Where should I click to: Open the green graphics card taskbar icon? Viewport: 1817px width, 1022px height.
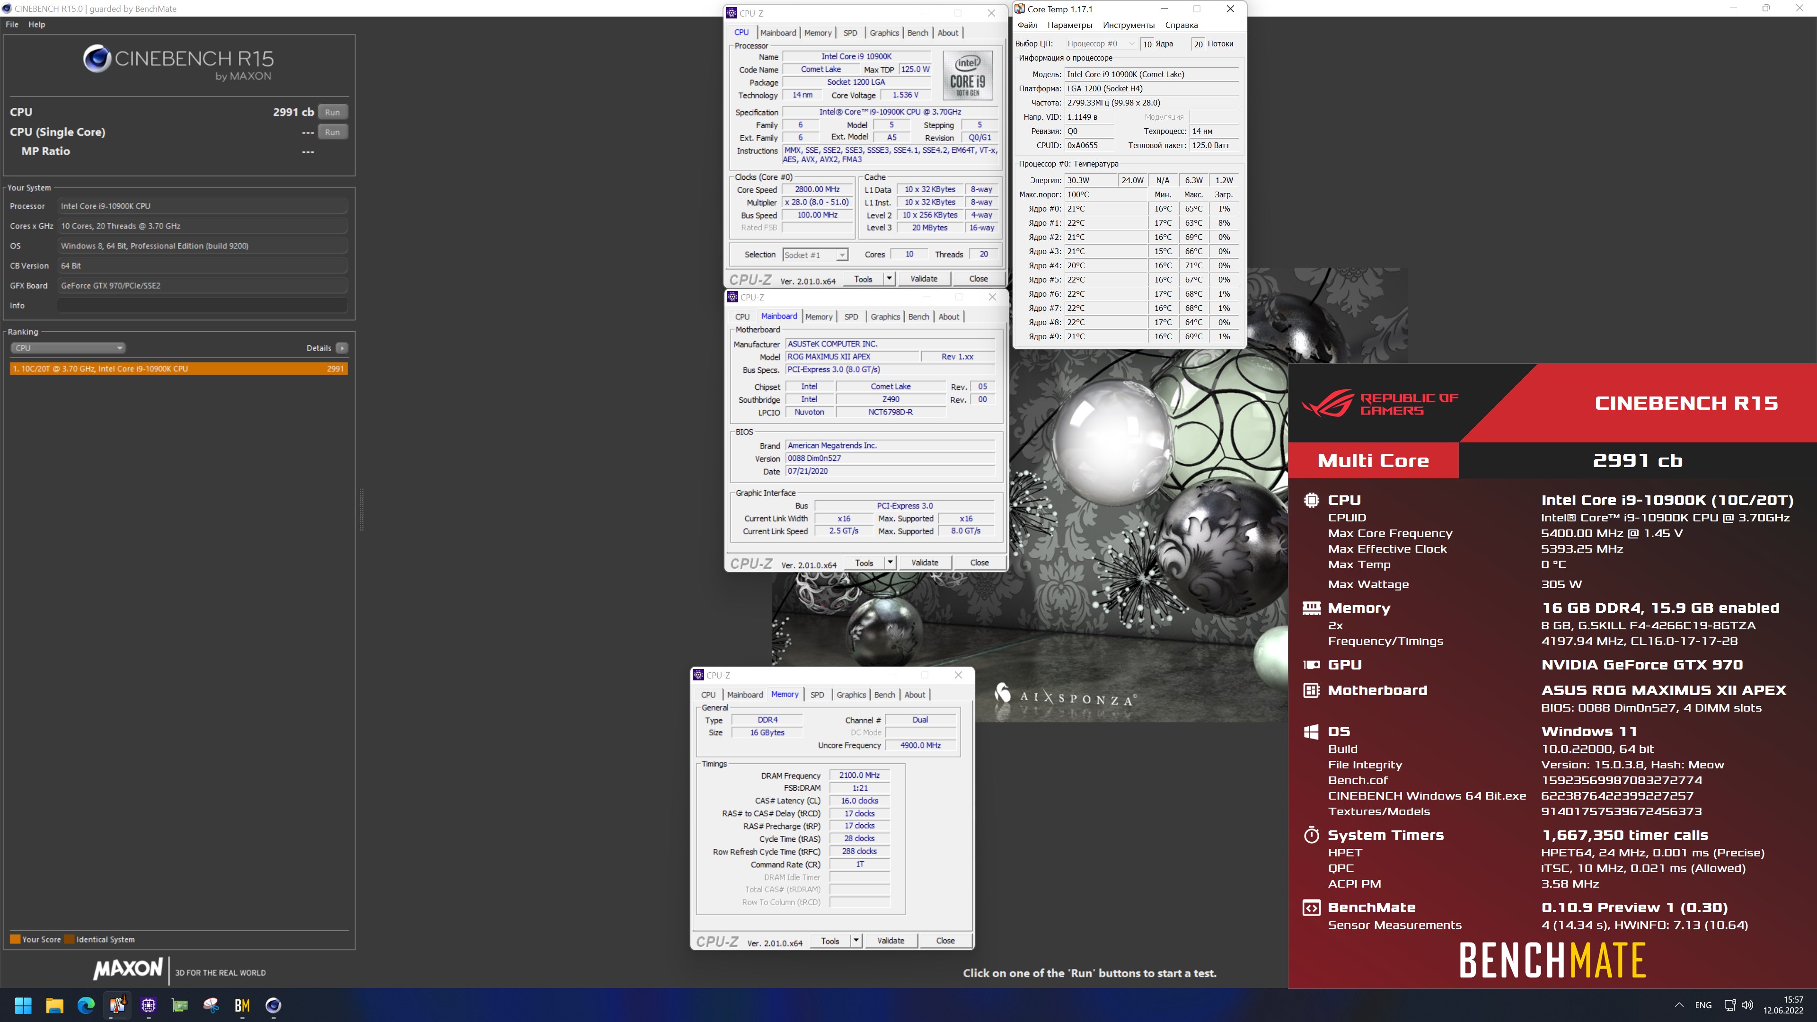point(180,1005)
